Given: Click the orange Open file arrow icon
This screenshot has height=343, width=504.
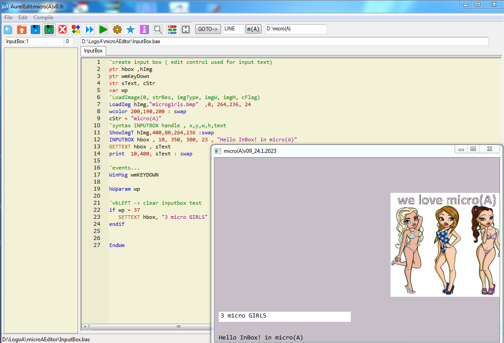Looking at the screenshot, I should click(22, 30).
